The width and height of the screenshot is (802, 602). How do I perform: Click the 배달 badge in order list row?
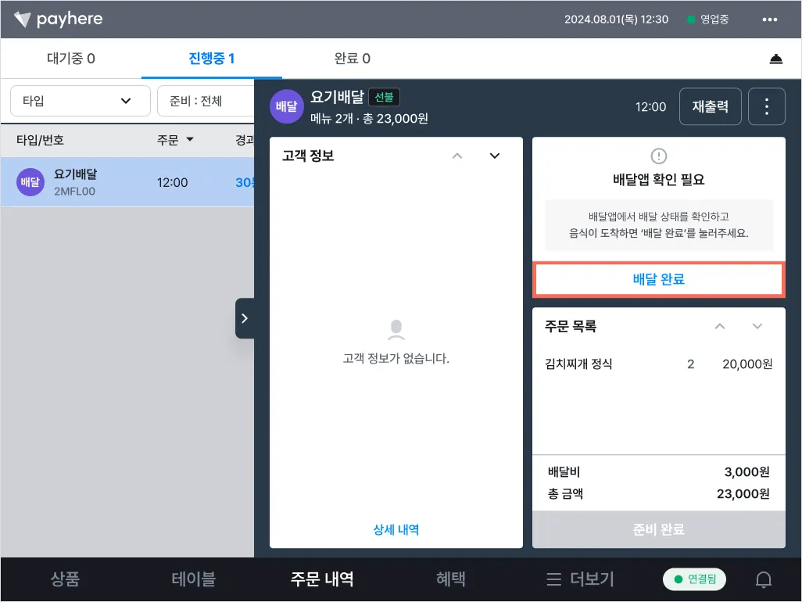point(30,182)
